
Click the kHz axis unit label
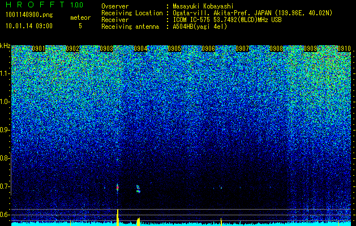pyautogui.click(x=5, y=46)
